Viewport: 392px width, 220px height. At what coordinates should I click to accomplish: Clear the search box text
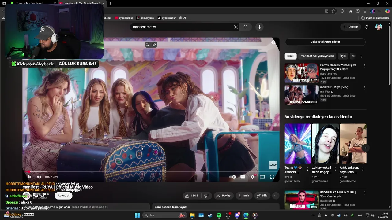click(x=236, y=27)
